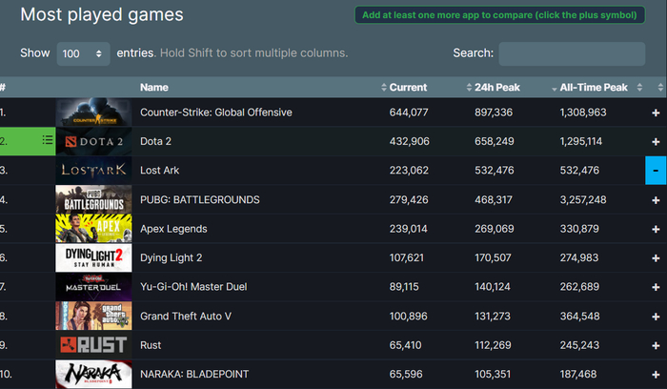The image size is (667, 389).
Task: Add NARAKA: BLADEPOINT to comparison
Action: tap(656, 375)
